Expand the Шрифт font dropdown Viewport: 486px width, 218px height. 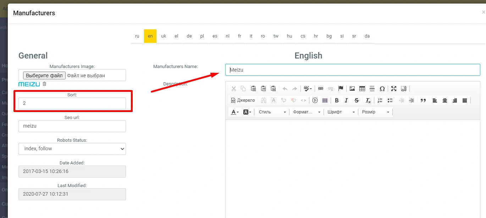click(341, 112)
